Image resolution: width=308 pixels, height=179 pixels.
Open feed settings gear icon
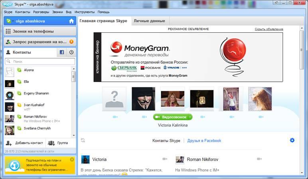[292, 140]
